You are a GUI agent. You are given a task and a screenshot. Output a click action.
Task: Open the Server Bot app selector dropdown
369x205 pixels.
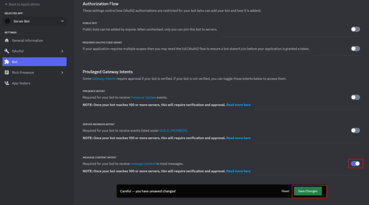click(35, 21)
